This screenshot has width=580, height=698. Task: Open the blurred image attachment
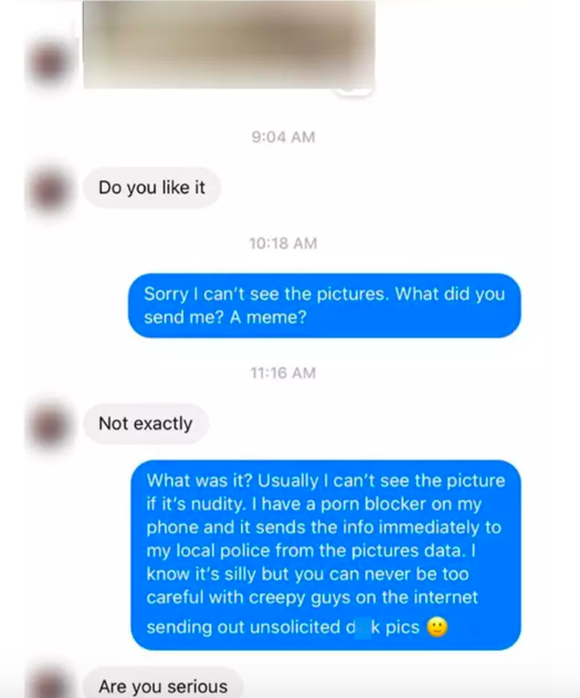tap(229, 44)
